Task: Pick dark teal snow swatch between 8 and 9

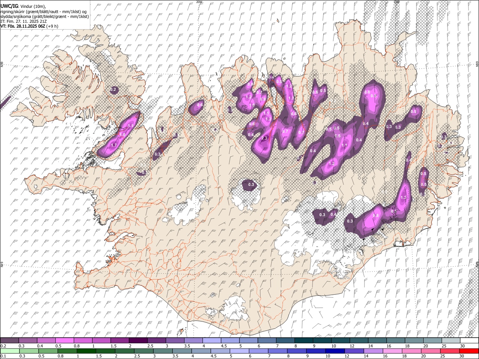Action: [x=304, y=341]
